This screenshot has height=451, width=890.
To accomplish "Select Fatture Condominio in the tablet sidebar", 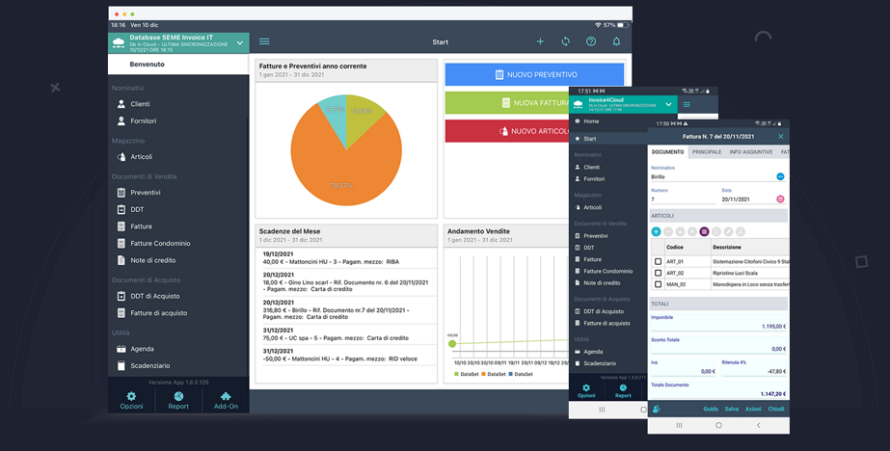I will click(x=160, y=243).
